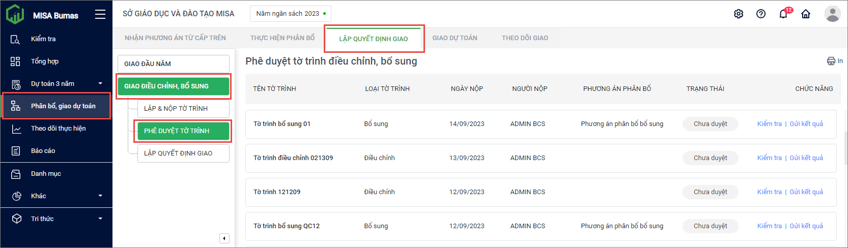Collapse the left tree panel arrow
Viewport: 848px width, 248px height.
point(224,238)
